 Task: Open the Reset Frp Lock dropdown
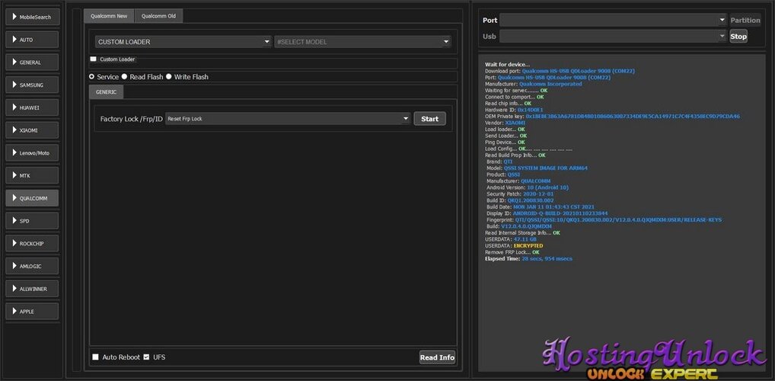[x=289, y=119]
